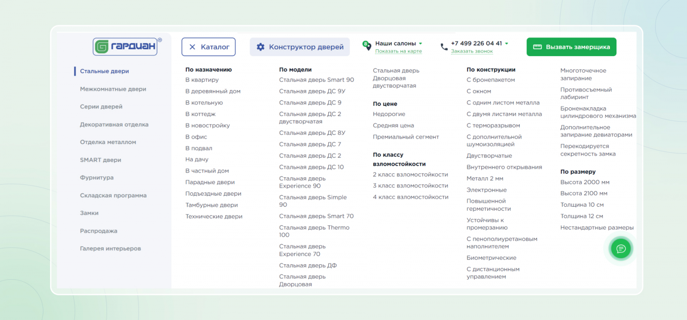Expand the Наши салоны dropdown arrow
Image resolution: width=687 pixels, height=320 pixels.
coord(420,43)
